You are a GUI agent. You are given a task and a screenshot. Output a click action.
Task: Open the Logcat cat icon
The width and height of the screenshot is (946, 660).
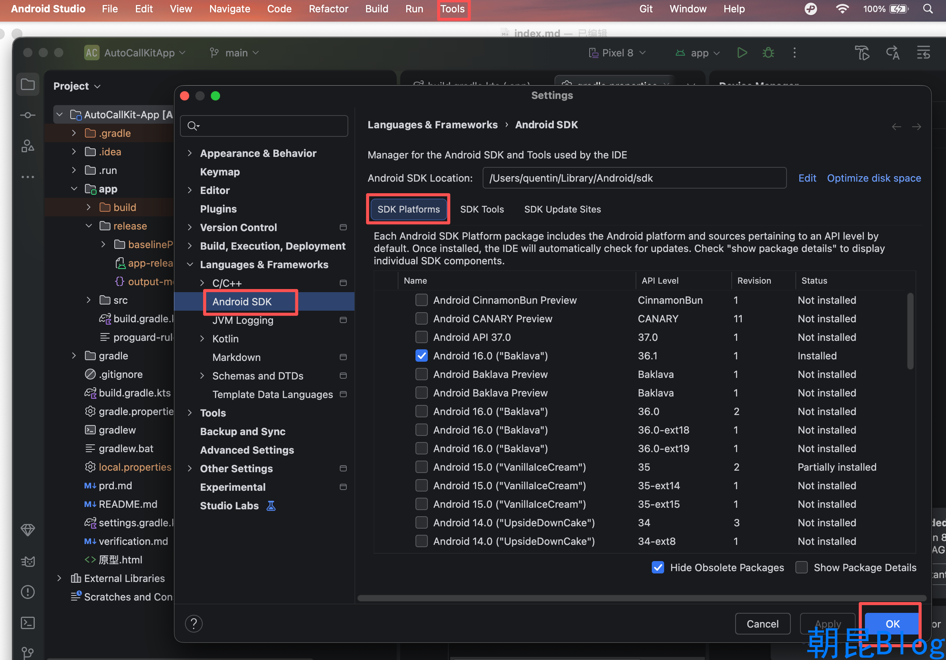(27, 561)
